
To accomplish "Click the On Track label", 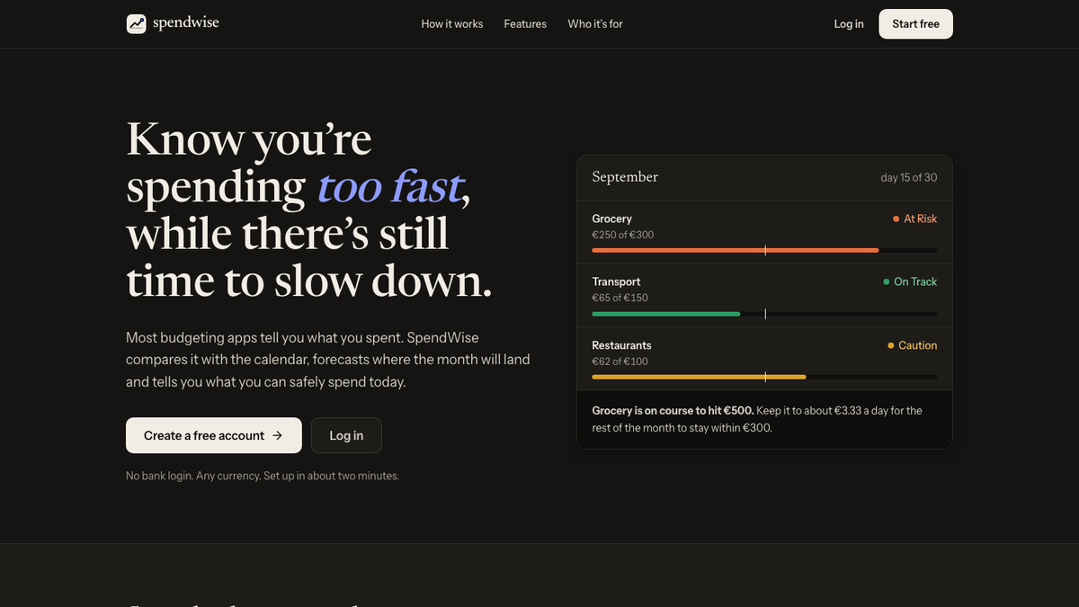I will coord(915,281).
